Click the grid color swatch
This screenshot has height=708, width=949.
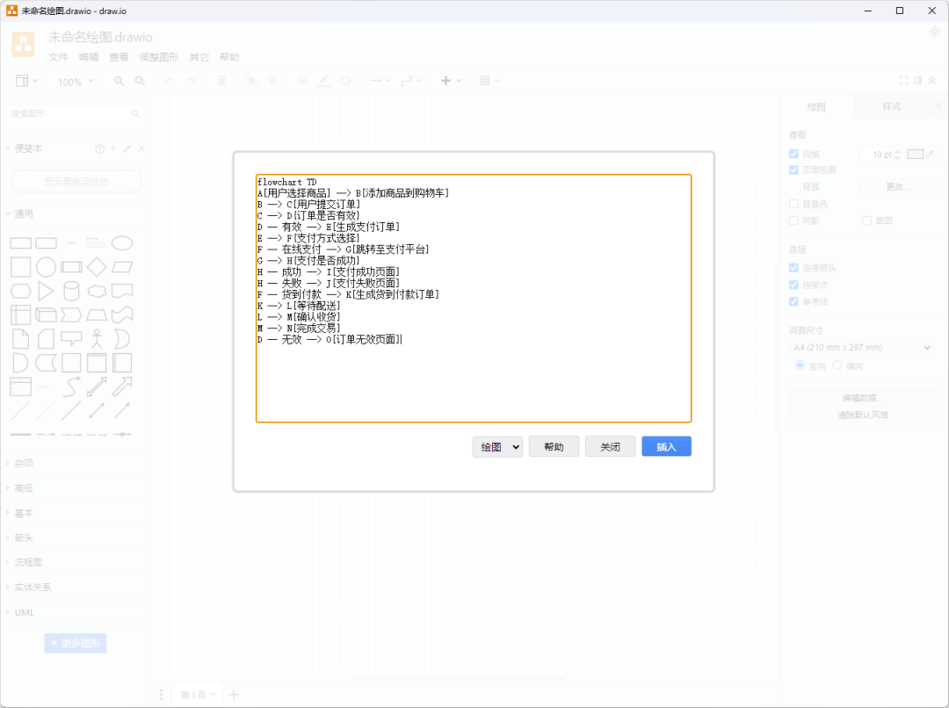(915, 155)
